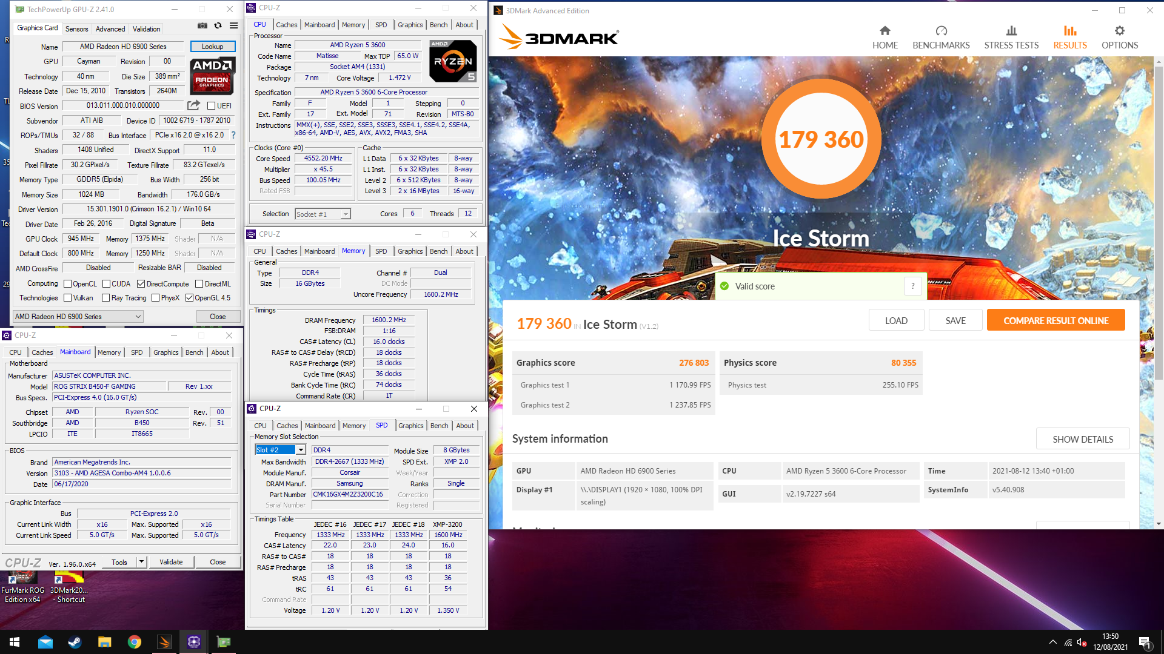This screenshot has width=1164, height=654.
Task: Click the Validate button in CPU-Z
Action: 171,562
